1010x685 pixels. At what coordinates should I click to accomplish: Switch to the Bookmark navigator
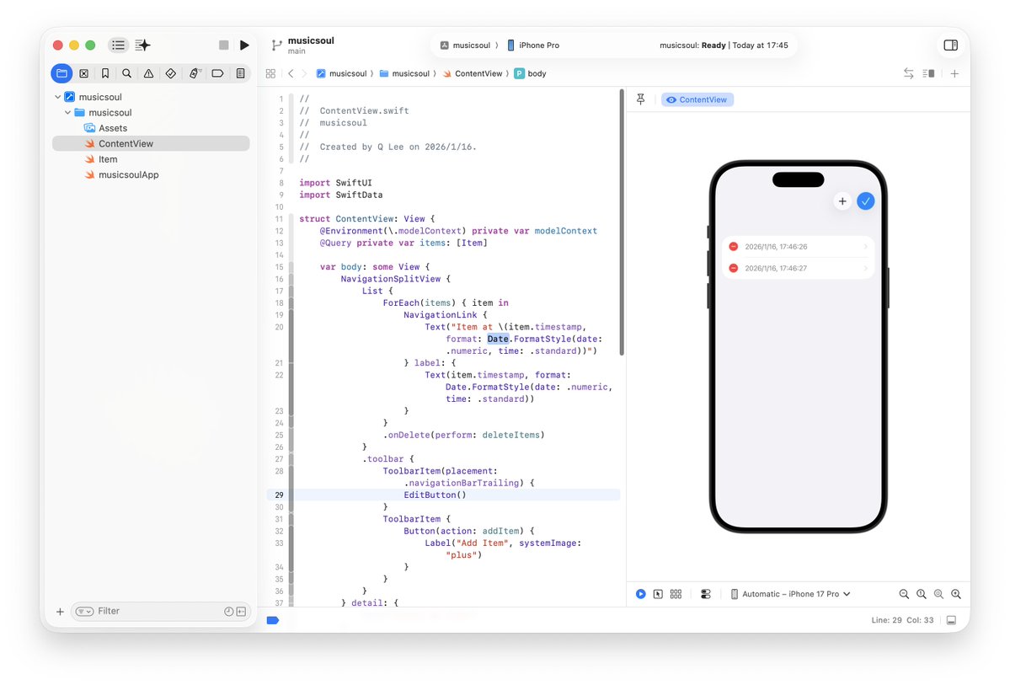point(105,73)
